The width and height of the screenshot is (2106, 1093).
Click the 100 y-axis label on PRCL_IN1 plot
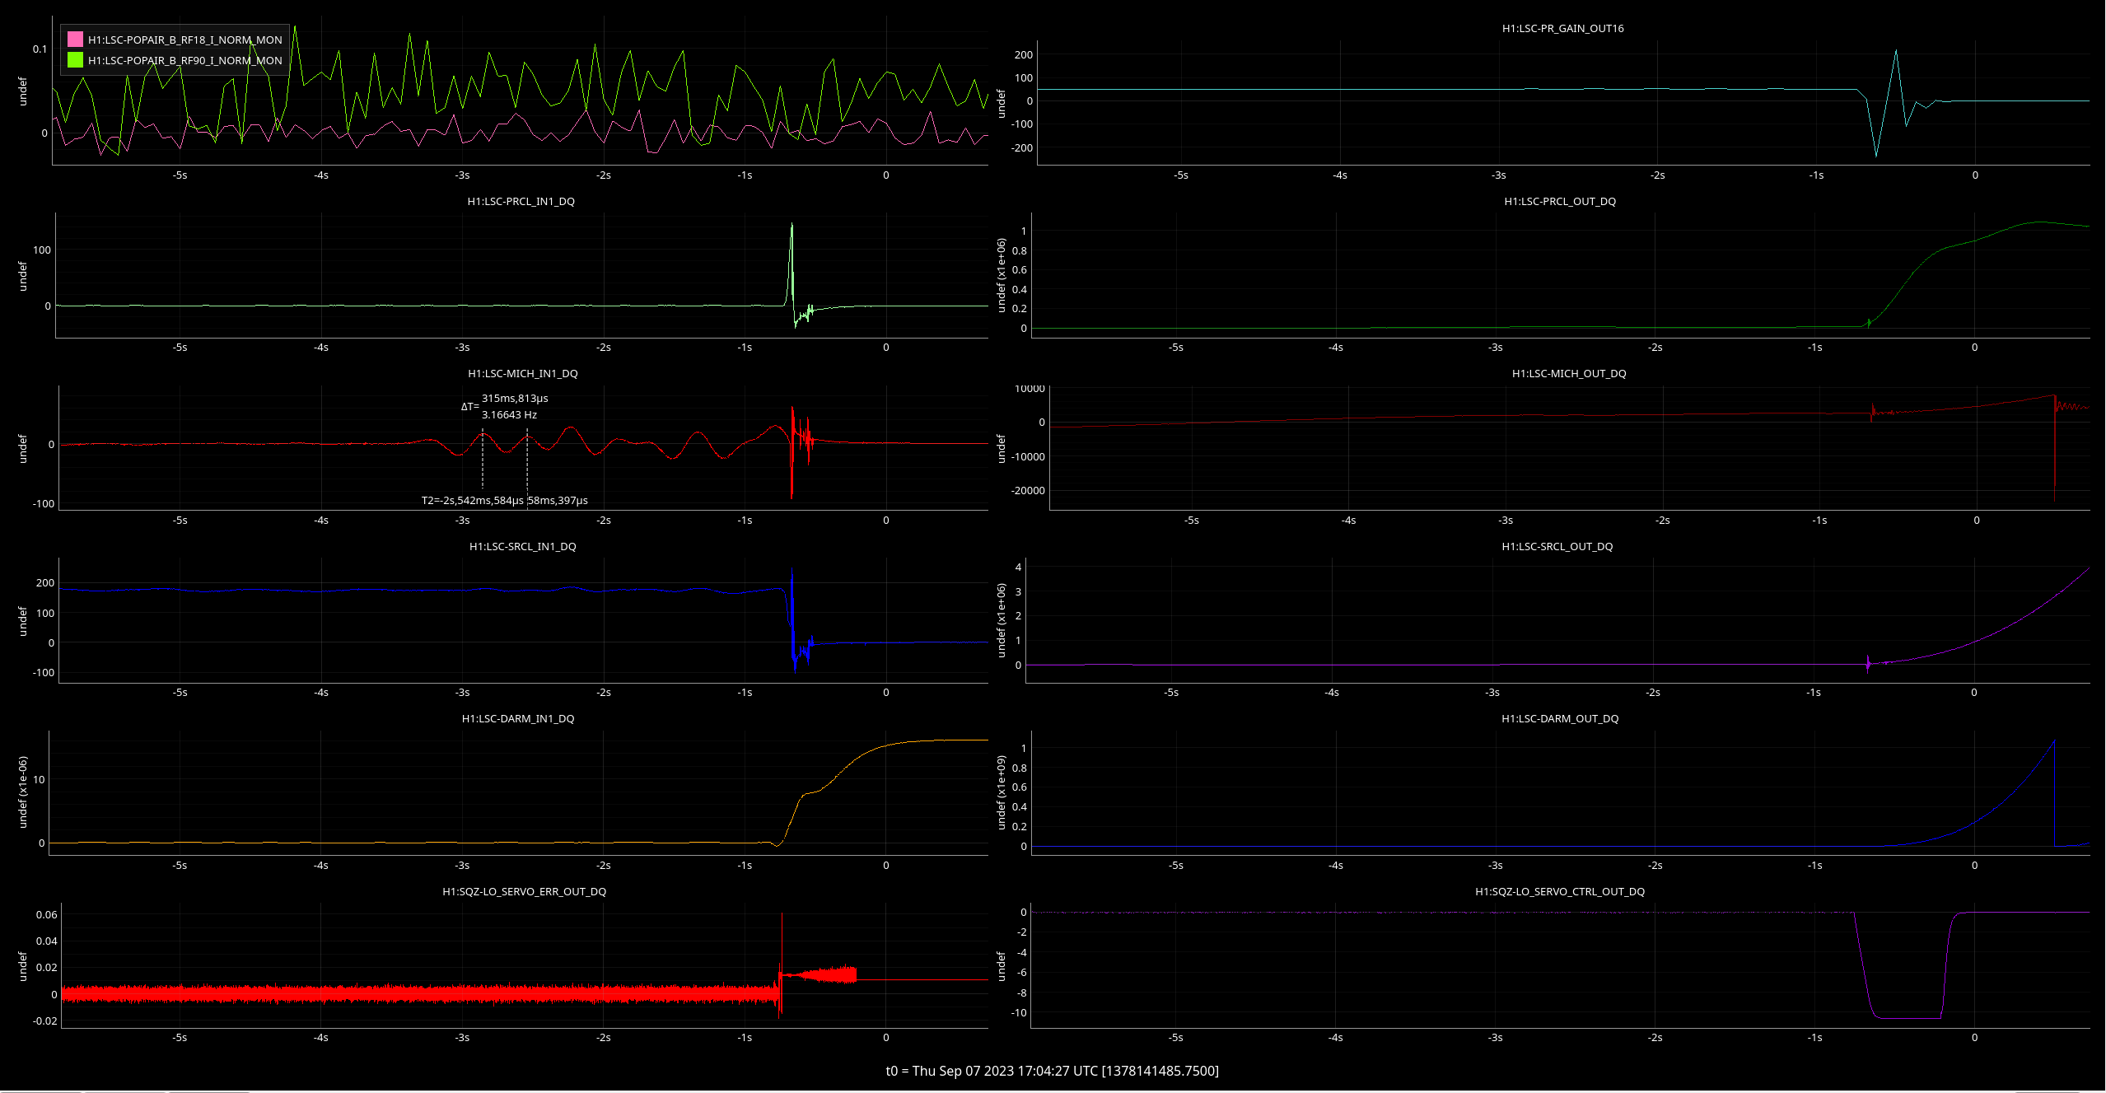41,250
